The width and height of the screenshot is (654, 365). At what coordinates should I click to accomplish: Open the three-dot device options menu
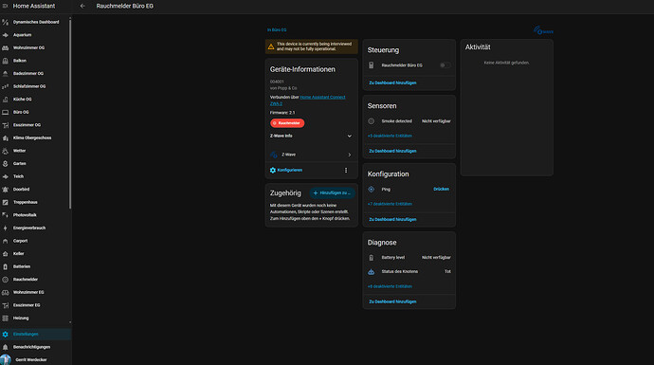pos(346,171)
